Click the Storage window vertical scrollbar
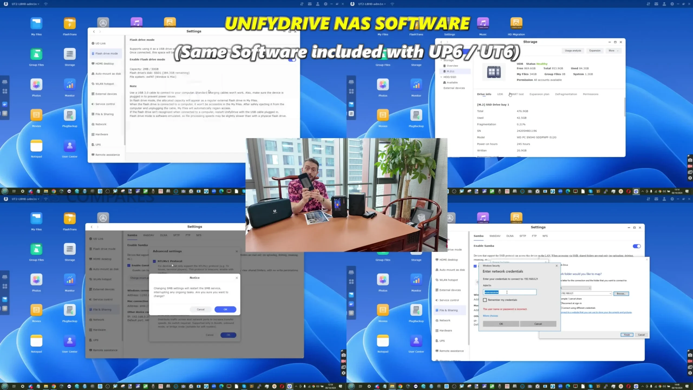693x390 pixels. tap(625, 107)
